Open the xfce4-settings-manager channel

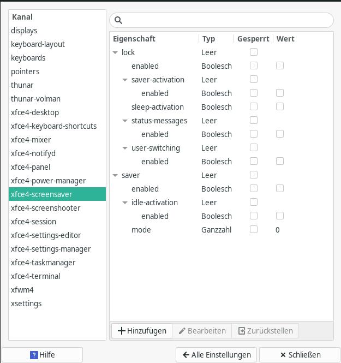(x=57, y=249)
